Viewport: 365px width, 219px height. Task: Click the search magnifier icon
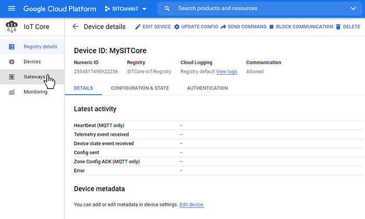pyautogui.click(x=167, y=9)
